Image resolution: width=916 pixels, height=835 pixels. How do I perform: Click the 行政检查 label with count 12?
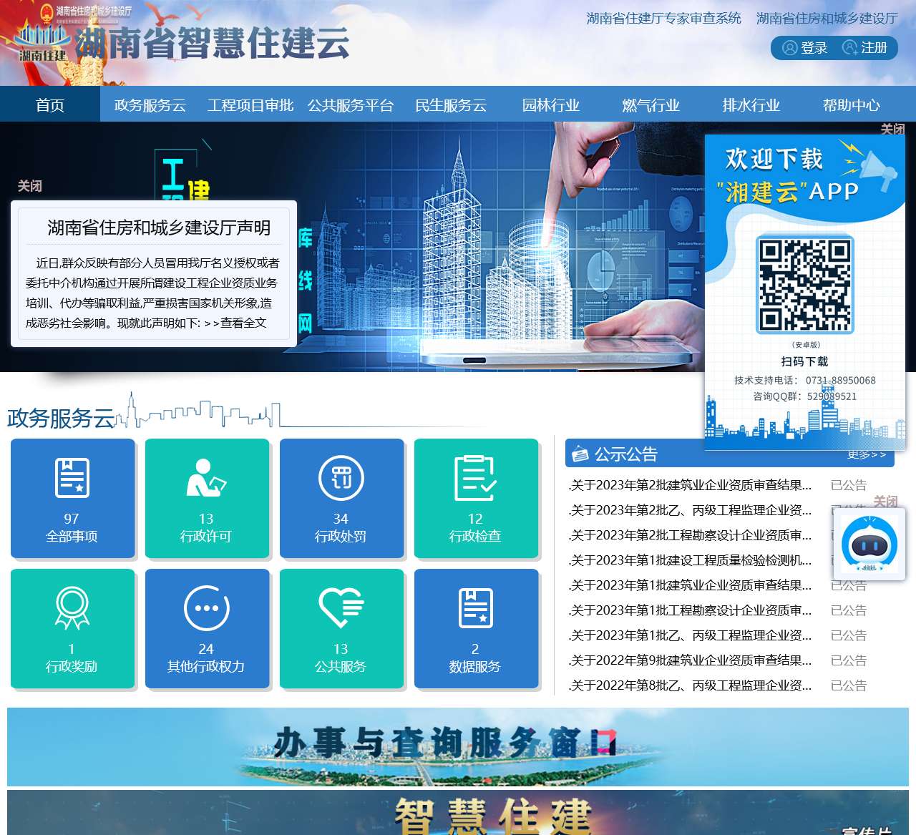(475, 527)
